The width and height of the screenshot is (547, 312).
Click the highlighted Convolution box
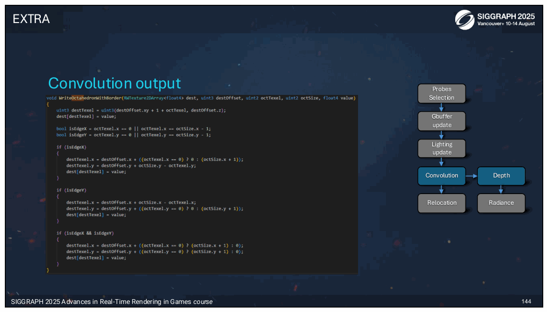point(442,175)
